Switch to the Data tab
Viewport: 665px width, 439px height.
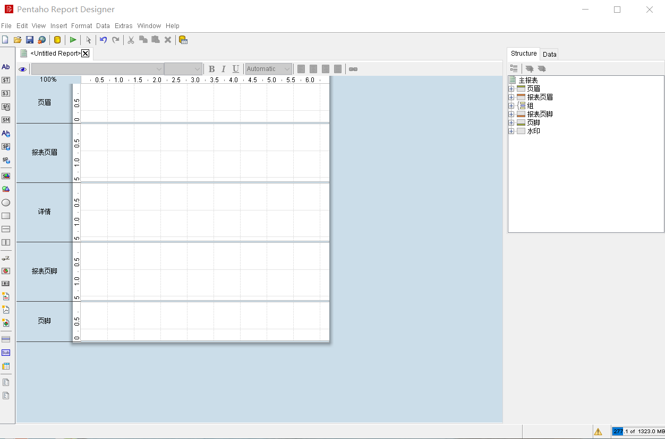click(550, 54)
